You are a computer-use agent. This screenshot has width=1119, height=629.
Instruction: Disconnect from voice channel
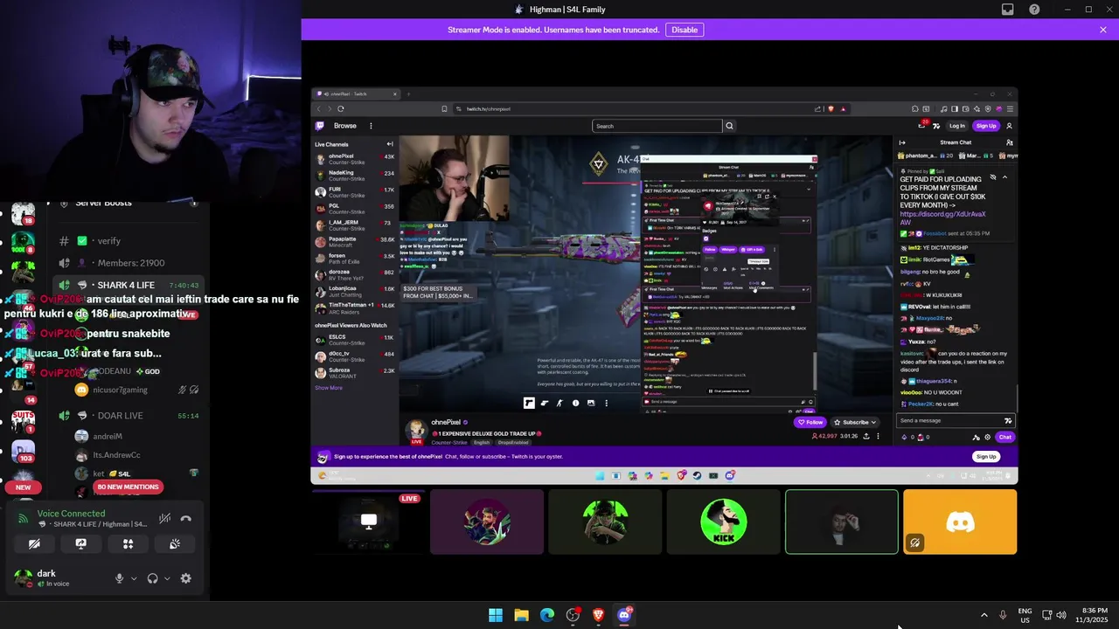pyautogui.click(x=185, y=518)
